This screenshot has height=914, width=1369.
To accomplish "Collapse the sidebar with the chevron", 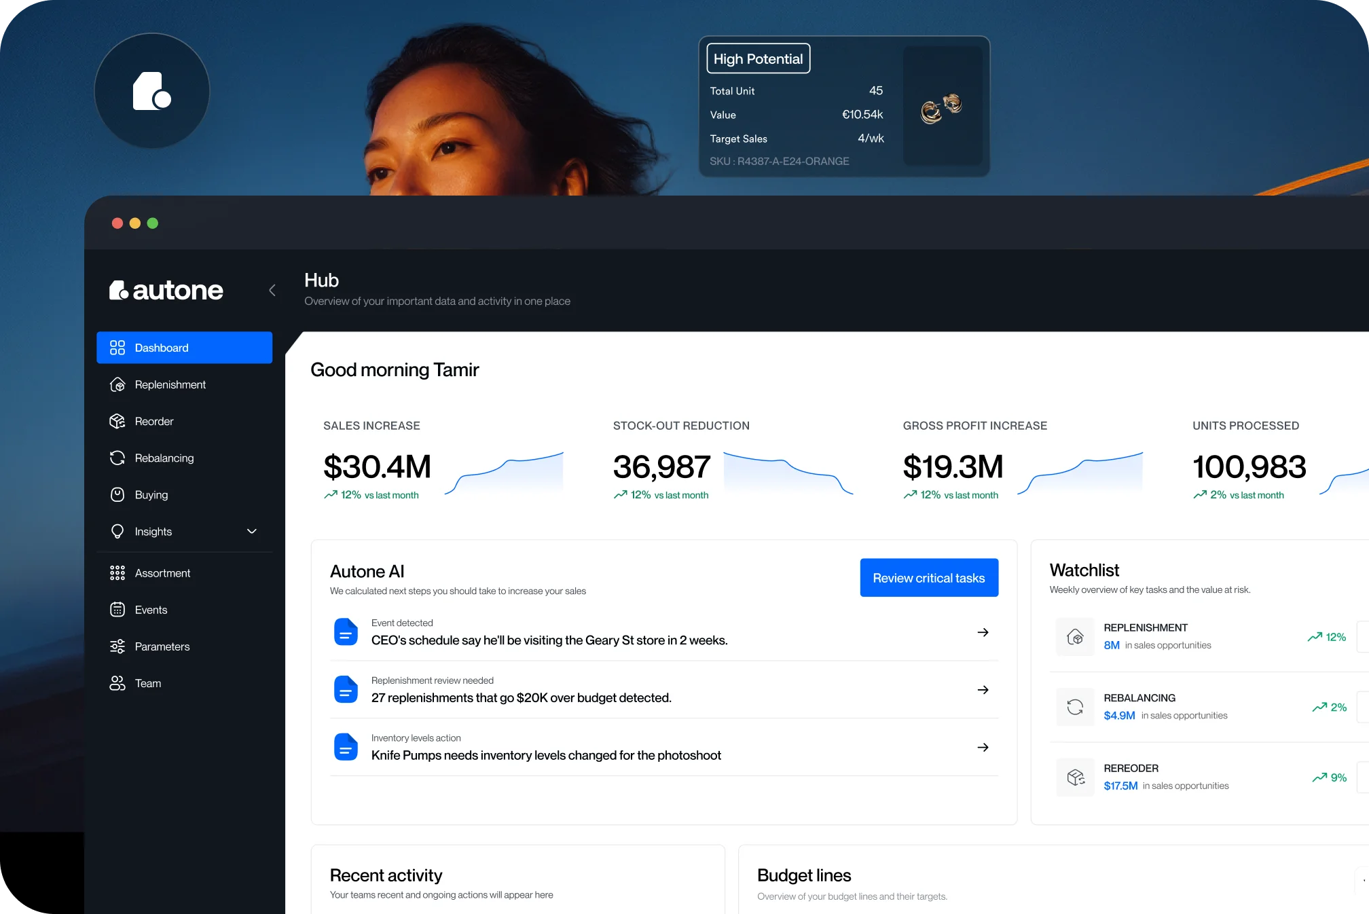I will pyautogui.click(x=272, y=291).
